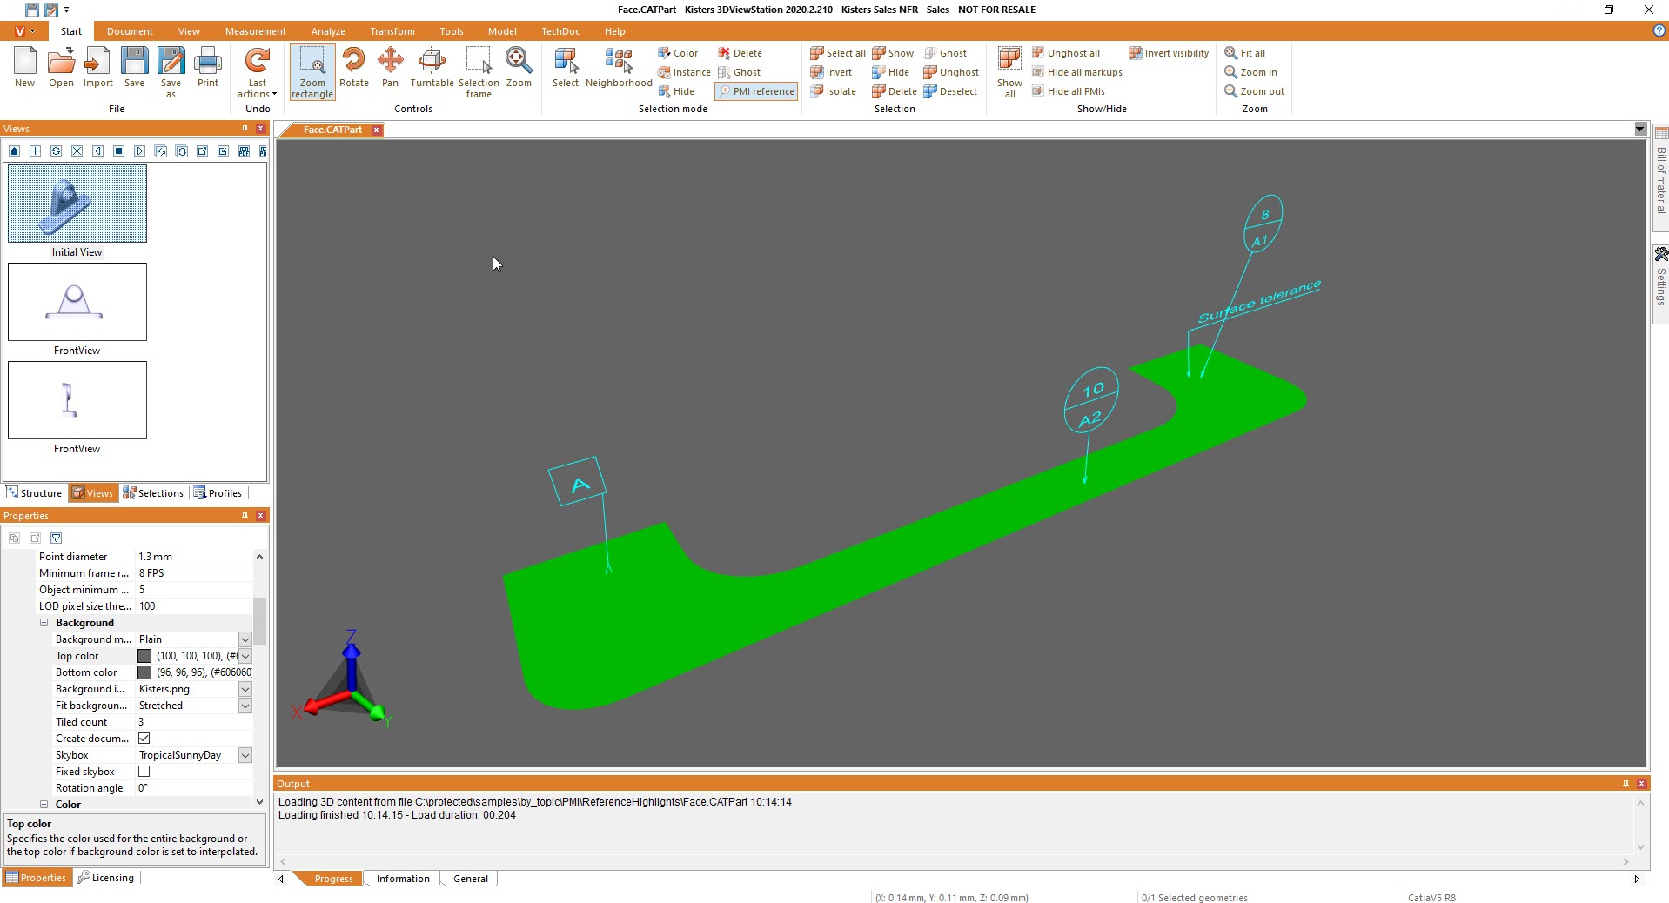1669x903 pixels.
Task: Click the New file icon
Action: point(24,68)
